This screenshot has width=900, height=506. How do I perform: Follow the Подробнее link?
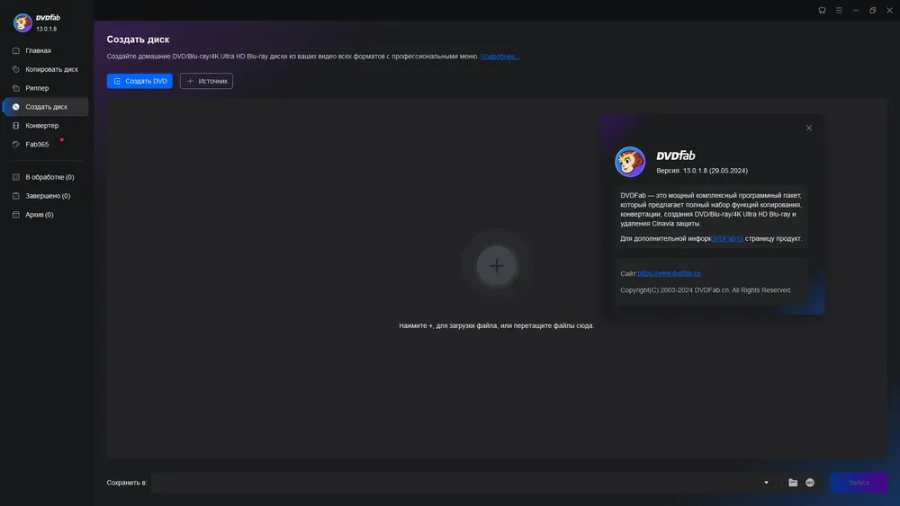click(500, 56)
